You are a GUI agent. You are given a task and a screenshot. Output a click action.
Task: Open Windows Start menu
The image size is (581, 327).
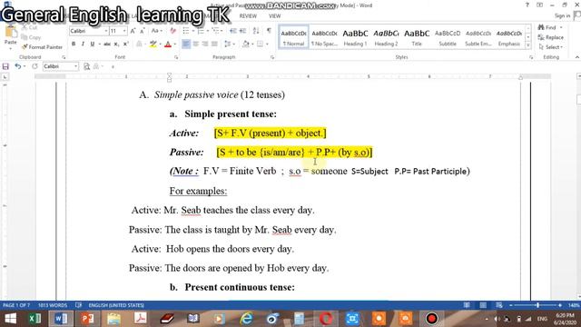tap(10, 319)
